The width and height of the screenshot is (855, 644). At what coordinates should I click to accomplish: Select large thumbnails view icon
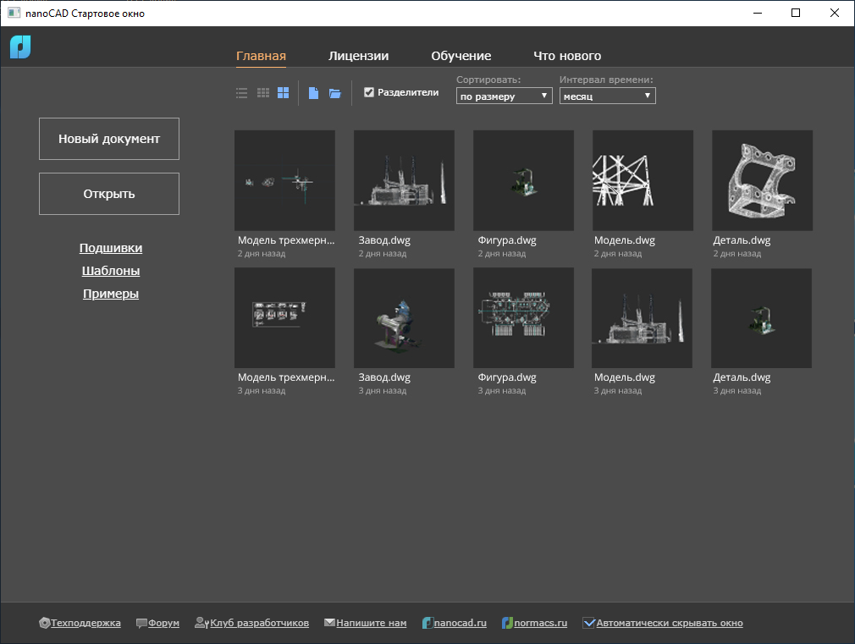284,93
